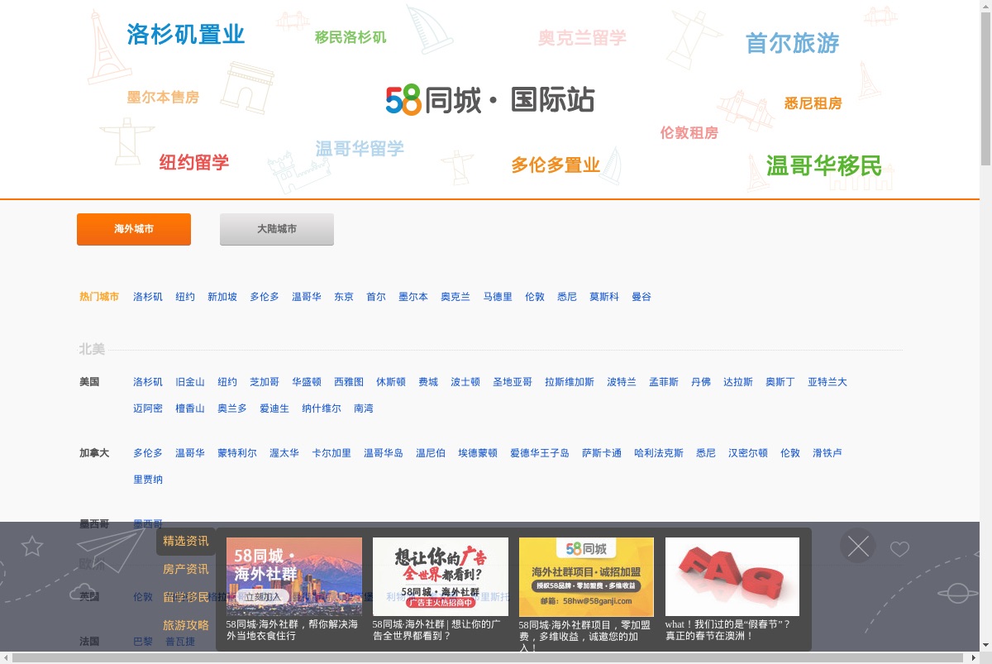Click the 温哥华留学 banner link
The image size is (992, 664).
(360, 149)
